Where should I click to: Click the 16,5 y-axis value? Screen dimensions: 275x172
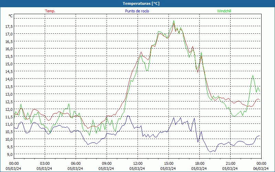[x=9, y=41]
